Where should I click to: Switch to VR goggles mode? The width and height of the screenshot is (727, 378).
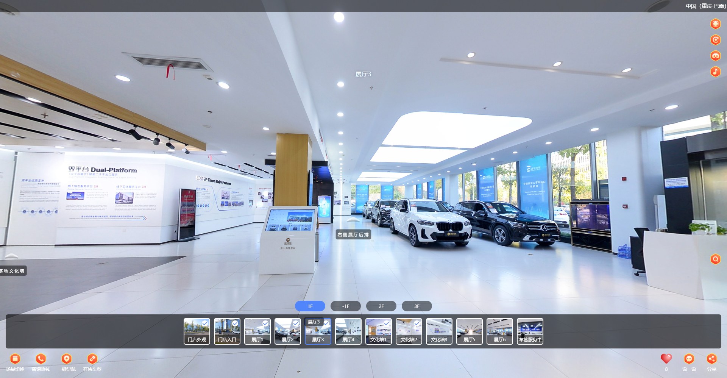point(715,56)
